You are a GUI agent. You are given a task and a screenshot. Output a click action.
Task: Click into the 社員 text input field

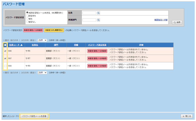89,13
